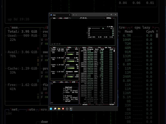166x124 pixels.
Task: Launch Brave browser from the taskbar
Action: (x=63, y=109)
